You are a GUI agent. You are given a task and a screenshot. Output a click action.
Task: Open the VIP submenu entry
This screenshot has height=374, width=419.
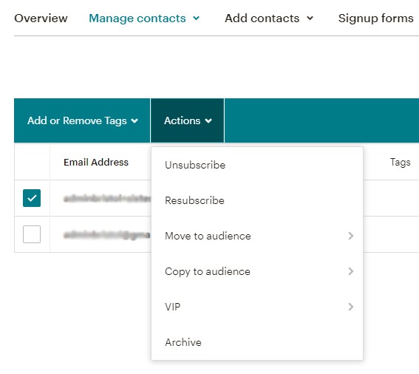[x=257, y=307]
